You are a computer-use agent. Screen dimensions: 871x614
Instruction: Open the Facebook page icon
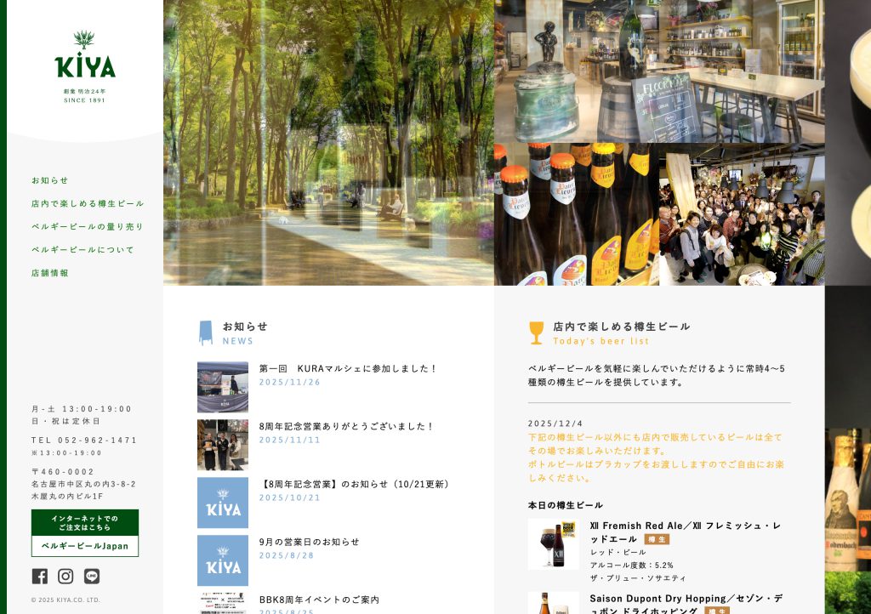pyautogui.click(x=40, y=577)
